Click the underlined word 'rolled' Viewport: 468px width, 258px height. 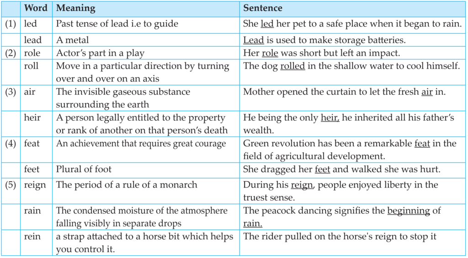coord(292,66)
